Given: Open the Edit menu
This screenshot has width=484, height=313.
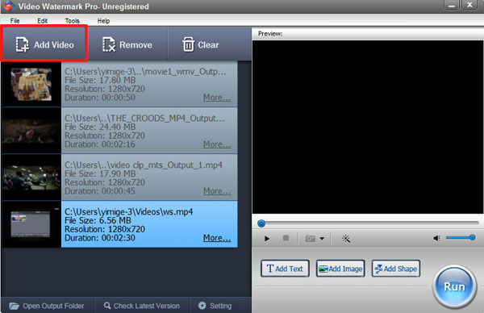Looking at the screenshot, I should pyautogui.click(x=42, y=21).
